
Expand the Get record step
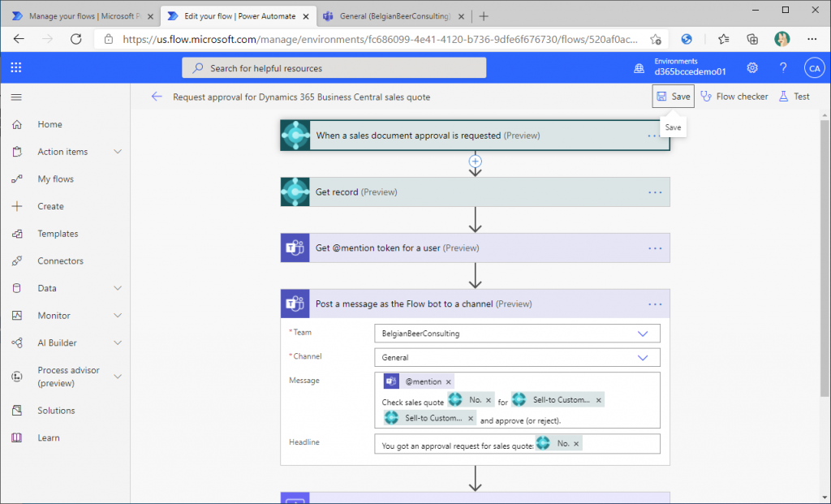tap(475, 192)
